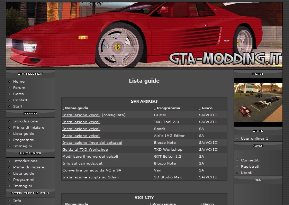Open the P.O.T.M. picture thumbnail

[x=258, y=102]
